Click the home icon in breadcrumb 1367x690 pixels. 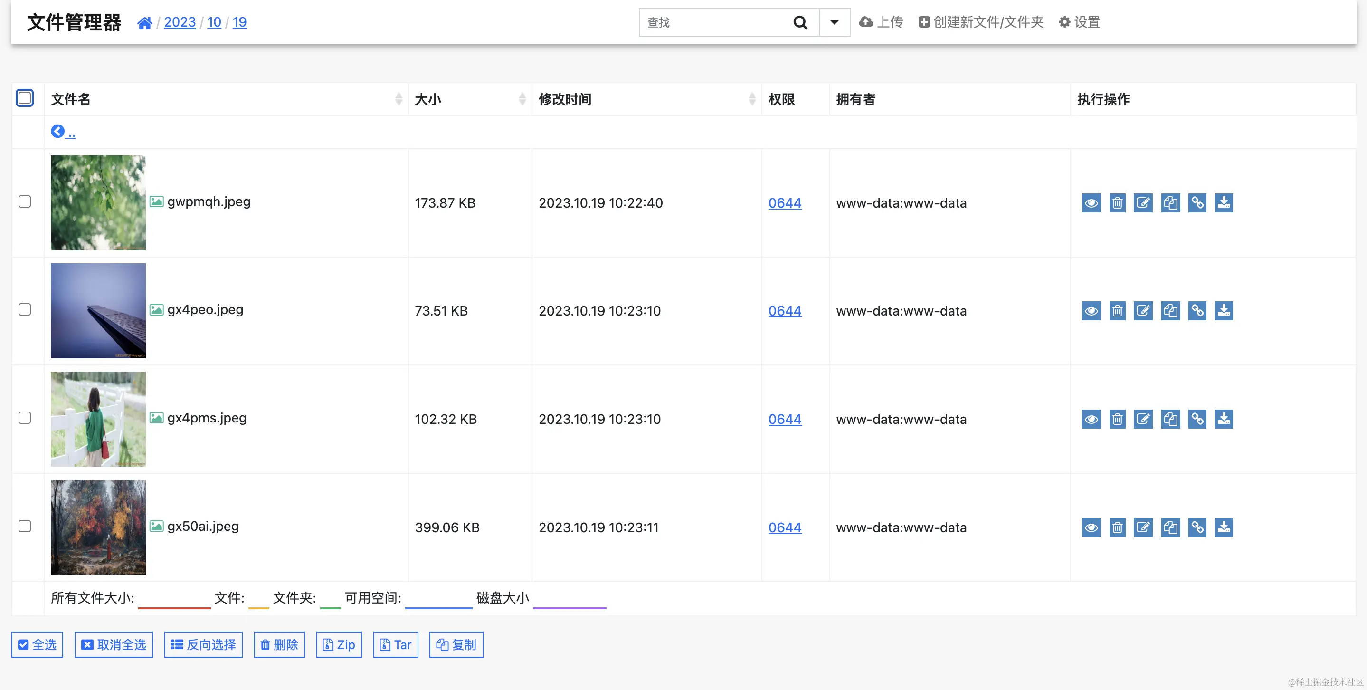click(x=144, y=23)
